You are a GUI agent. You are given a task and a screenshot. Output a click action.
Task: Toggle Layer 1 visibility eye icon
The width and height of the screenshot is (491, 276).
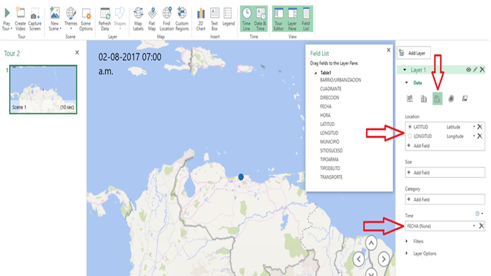click(x=468, y=70)
